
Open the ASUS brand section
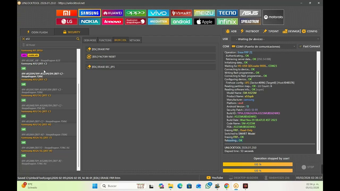(250, 13)
